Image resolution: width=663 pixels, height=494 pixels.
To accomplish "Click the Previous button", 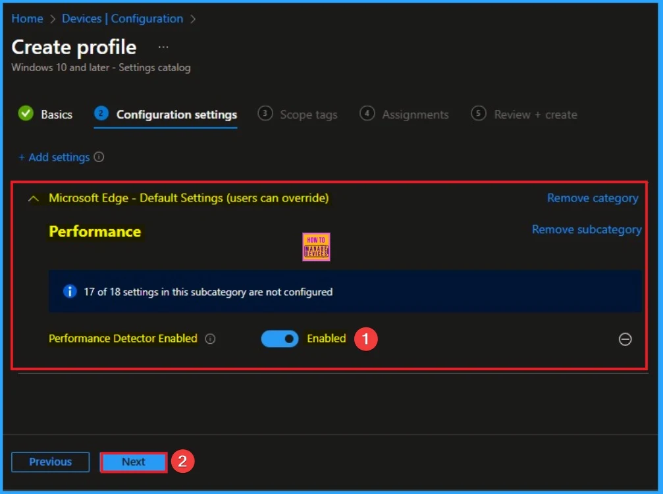I will pyautogui.click(x=50, y=462).
